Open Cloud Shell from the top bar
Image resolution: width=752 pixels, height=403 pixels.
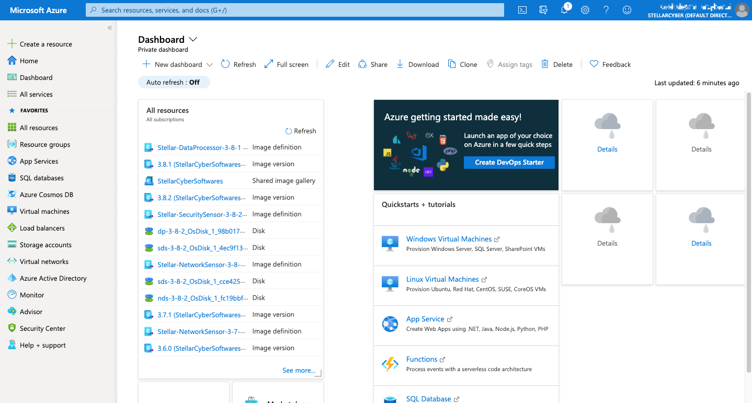(522, 10)
